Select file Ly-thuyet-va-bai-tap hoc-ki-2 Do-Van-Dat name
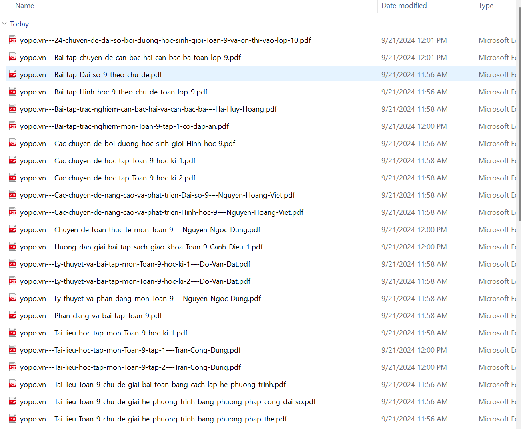Screen dimensions: 521x429 coord(135,281)
